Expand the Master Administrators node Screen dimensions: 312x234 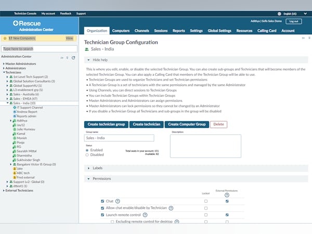tap(4, 64)
